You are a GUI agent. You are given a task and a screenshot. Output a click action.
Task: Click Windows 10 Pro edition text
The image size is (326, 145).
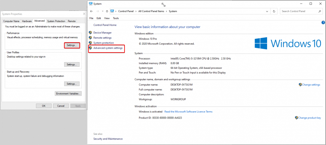148,39
